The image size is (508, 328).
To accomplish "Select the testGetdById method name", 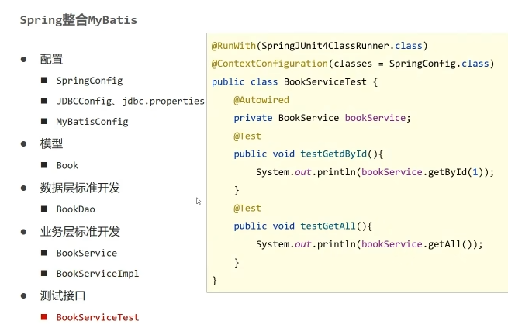I will pyautogui.click(x=333, y=154).
